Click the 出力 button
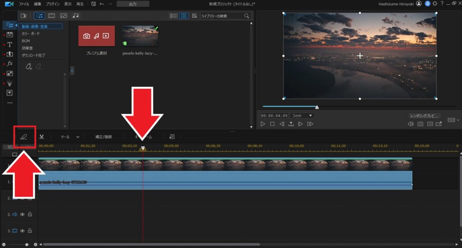Viewport: 462px width, 248px height. point(133,4)
